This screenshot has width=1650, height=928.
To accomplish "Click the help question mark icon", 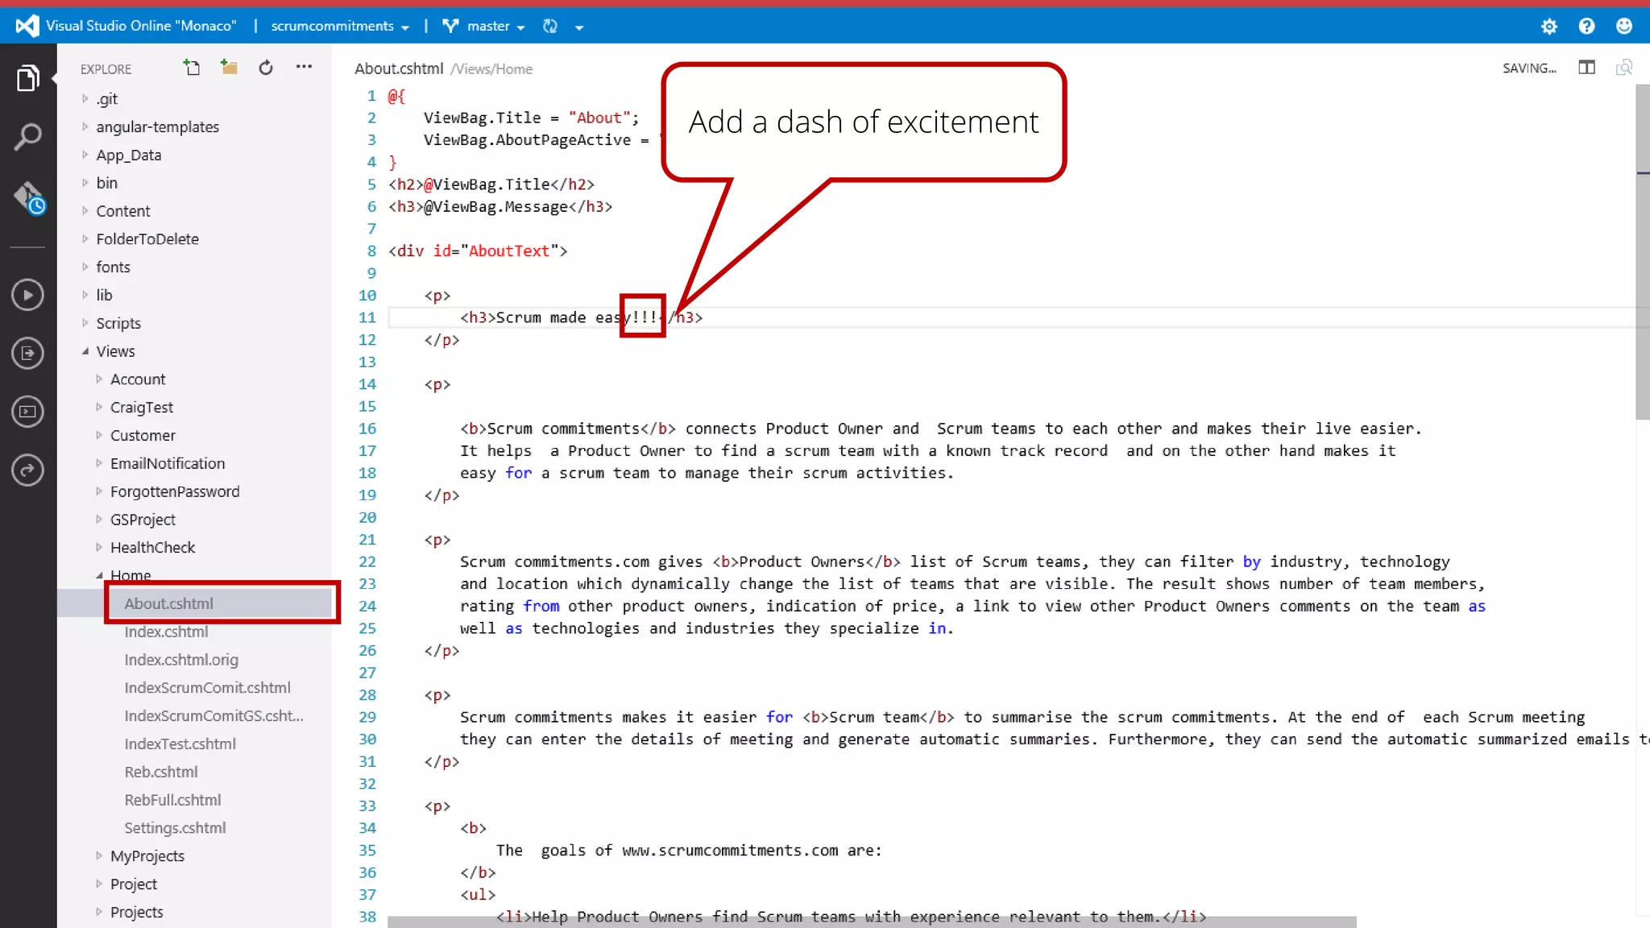I will [1586, 27].
